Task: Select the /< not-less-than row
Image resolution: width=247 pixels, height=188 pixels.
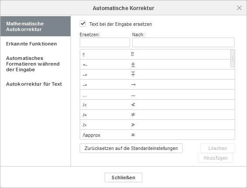Action: tap(157, 104)
